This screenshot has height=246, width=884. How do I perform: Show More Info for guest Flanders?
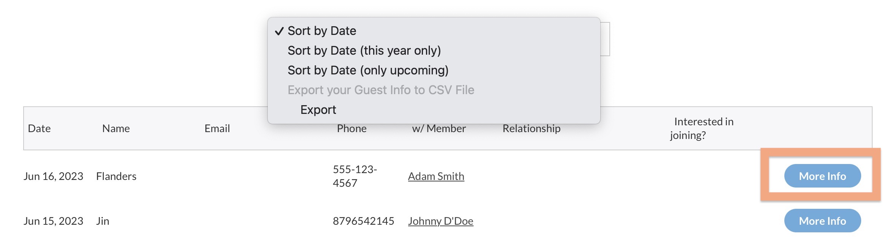(822, 176)
